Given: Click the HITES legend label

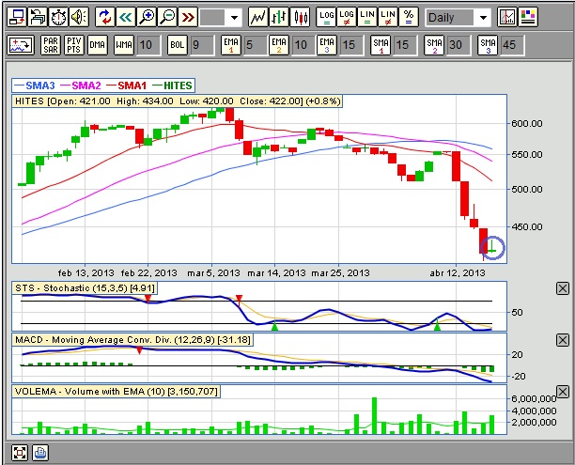Looking at the screenshot, I should [178, 85].
